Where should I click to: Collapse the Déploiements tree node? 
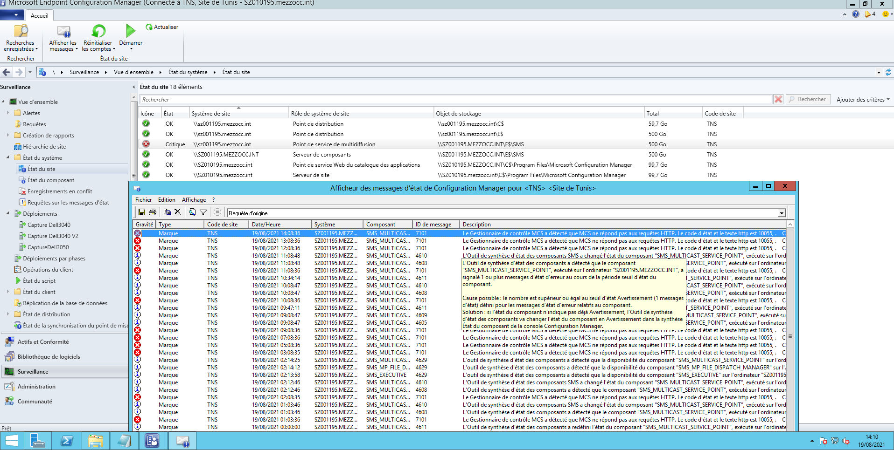8,213
